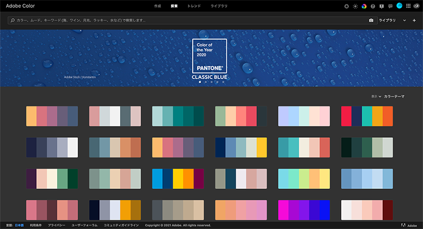423x229 pixels.
Task: Select the first active carousel dot
Action: click(x=200, y=82)
